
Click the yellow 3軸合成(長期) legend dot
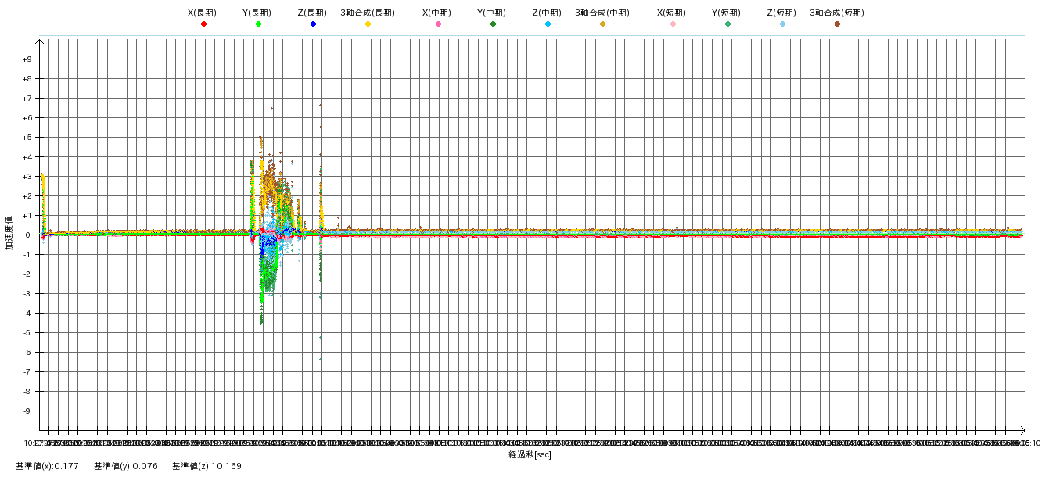tap(368, 24)
